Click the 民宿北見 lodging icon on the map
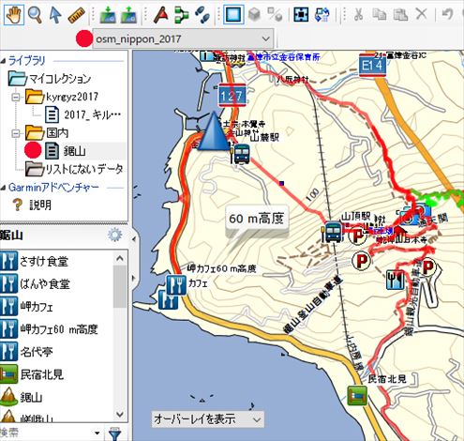 click(357, 395)
